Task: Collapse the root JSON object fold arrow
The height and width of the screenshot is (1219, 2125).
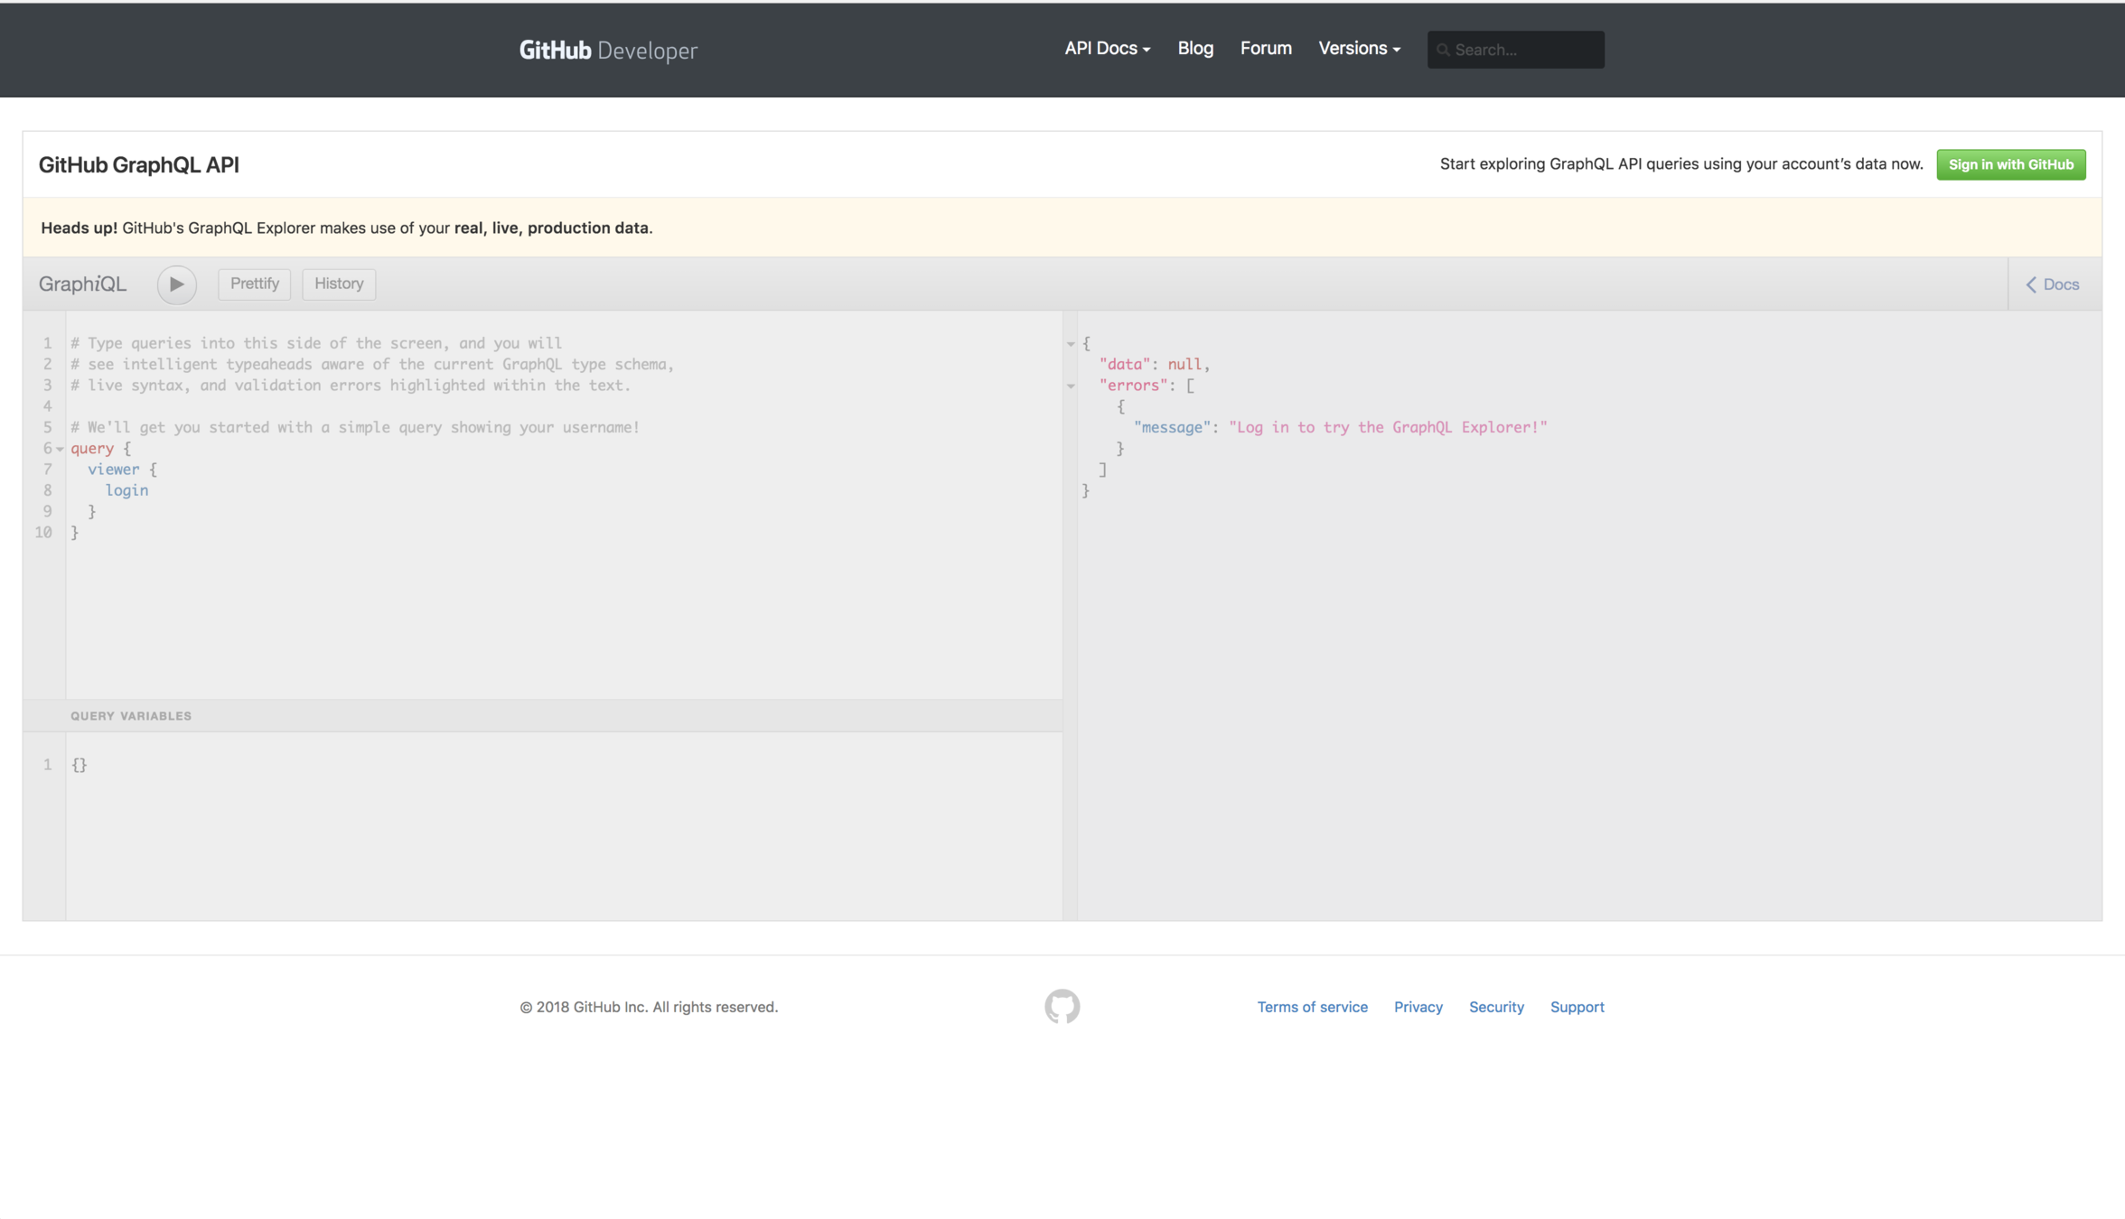Action: (1071, 344)
